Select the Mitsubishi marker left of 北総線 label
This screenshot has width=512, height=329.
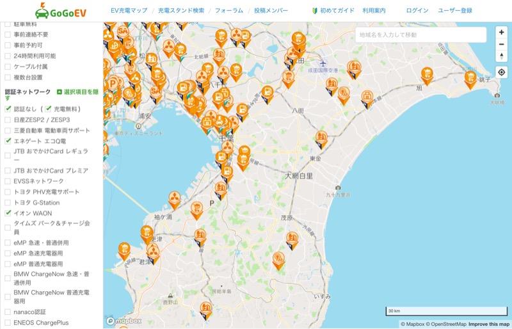168,49
